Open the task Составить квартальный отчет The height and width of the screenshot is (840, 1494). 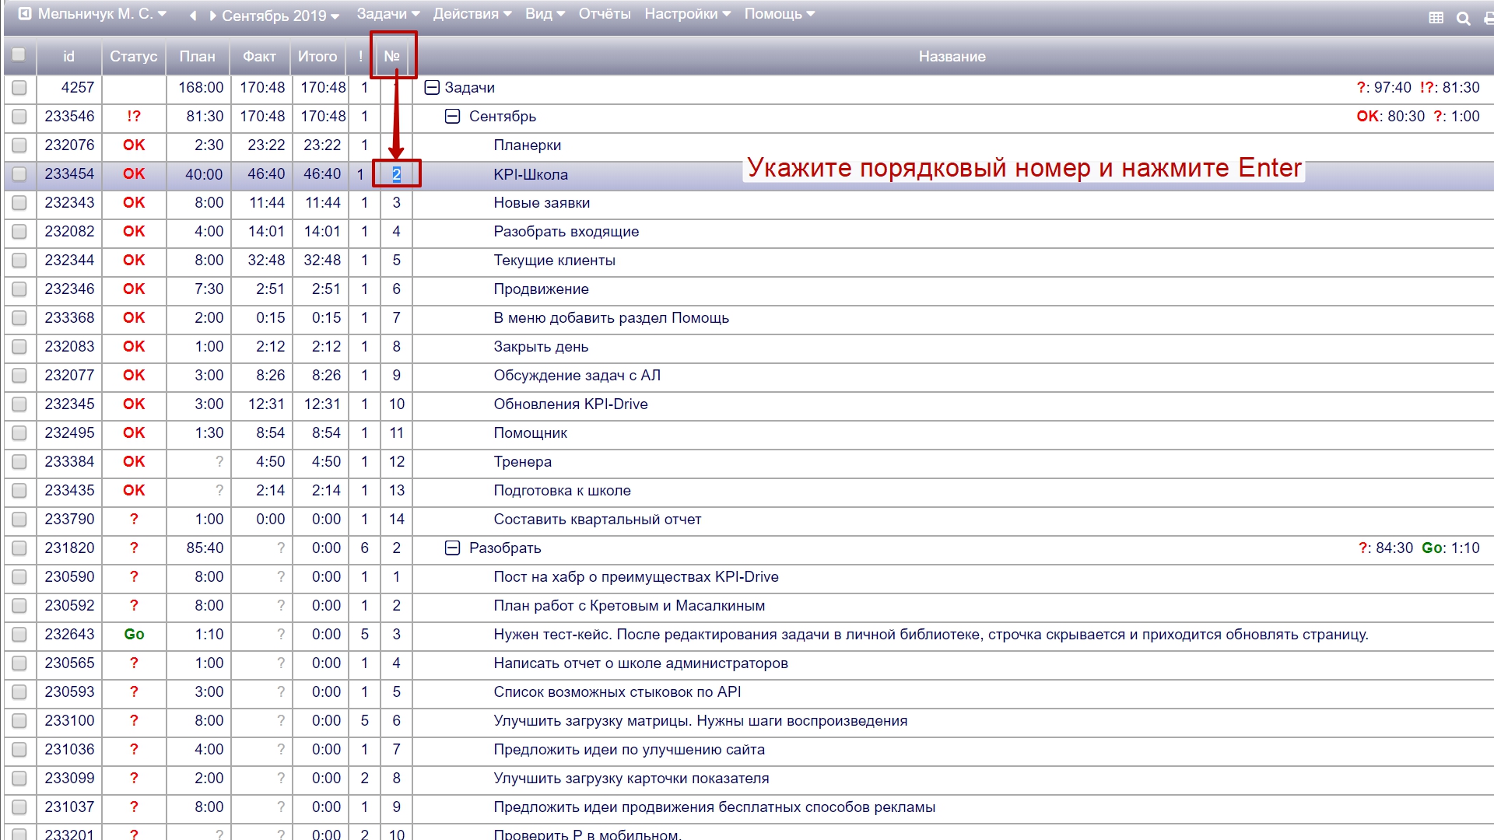[x=597, y=520]
